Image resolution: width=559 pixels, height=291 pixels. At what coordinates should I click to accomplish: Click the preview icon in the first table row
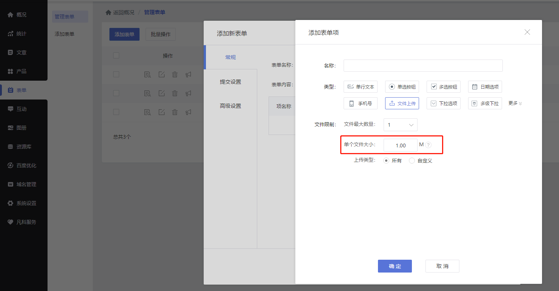coord(147,74)
